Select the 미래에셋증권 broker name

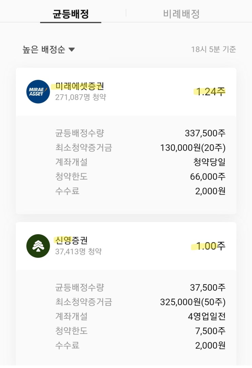pos(79,86)
